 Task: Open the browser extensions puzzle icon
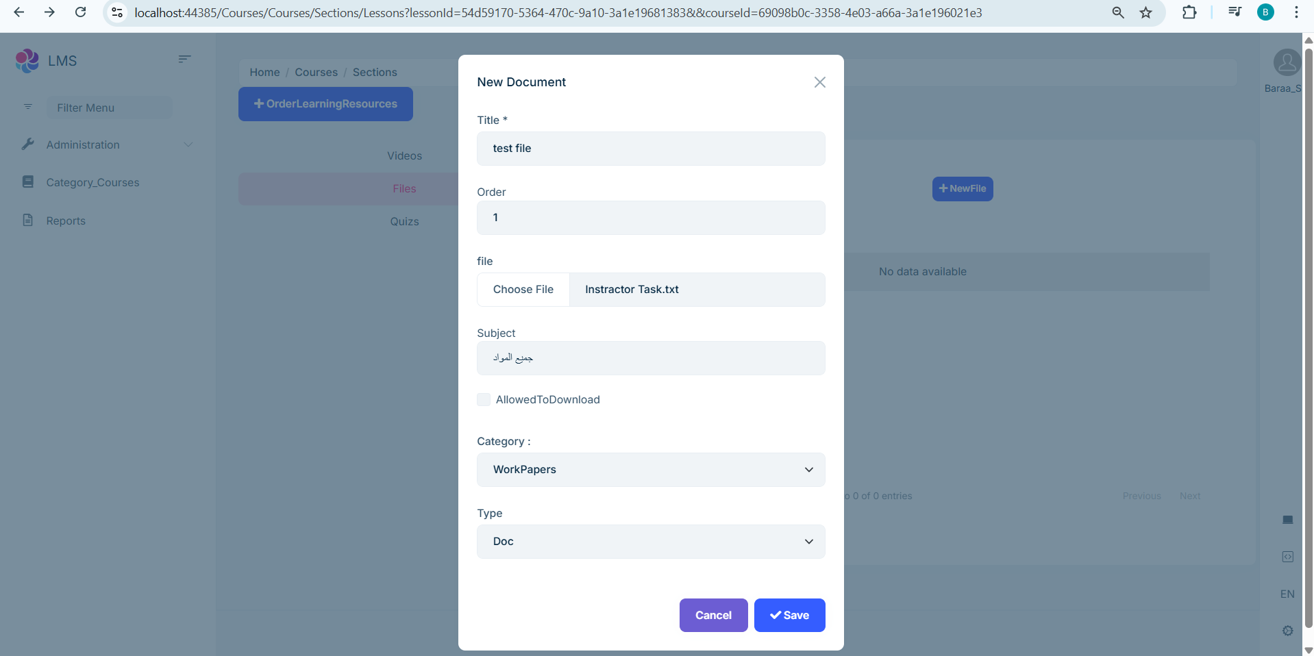click(x=1189, y=12)
